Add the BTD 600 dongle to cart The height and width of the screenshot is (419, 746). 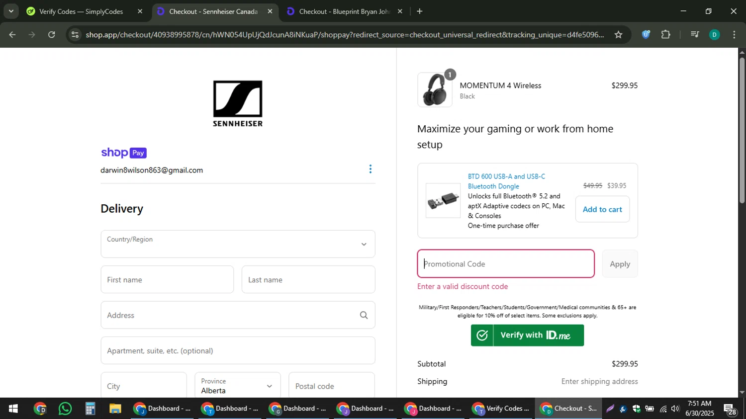pos(602,209)
